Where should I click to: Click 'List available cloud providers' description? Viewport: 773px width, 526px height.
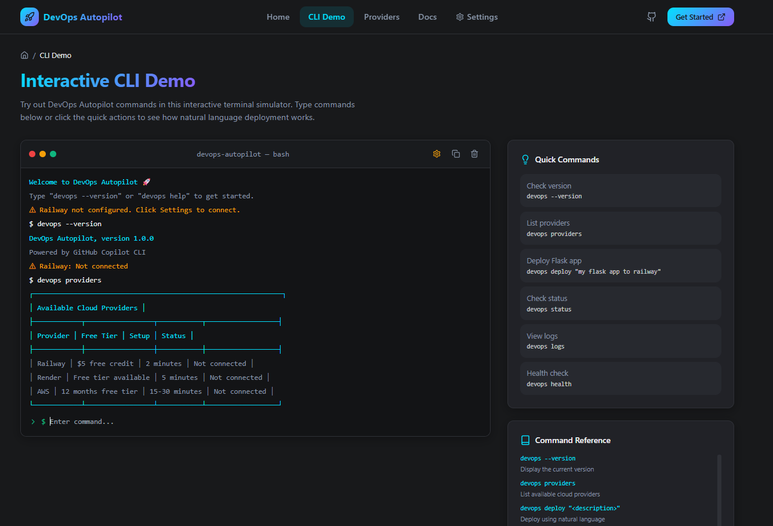tap(560, 494)
